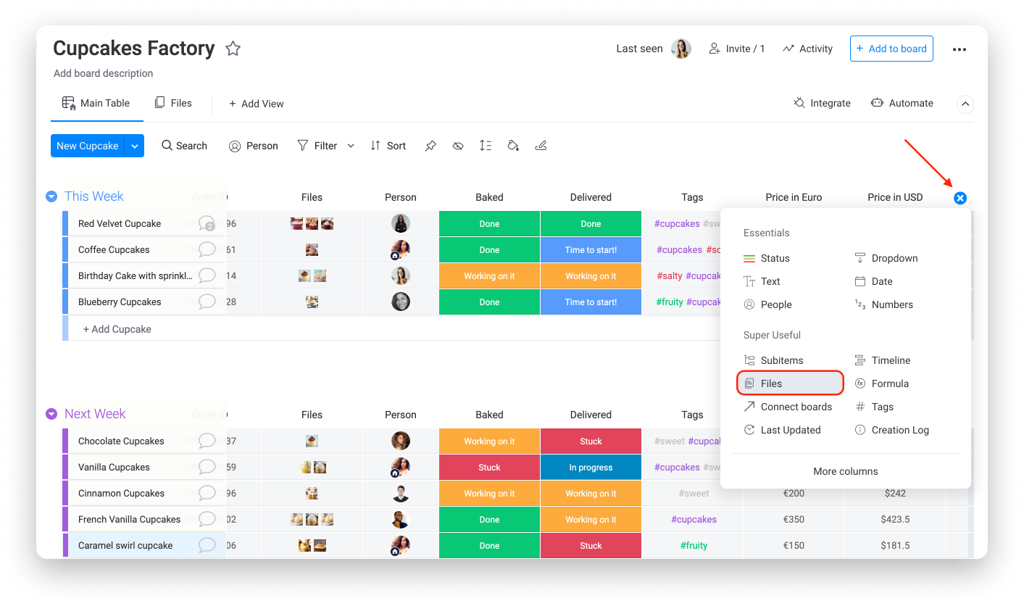Collapse the Next Week group
The image size is (1024, 606).
51,414
